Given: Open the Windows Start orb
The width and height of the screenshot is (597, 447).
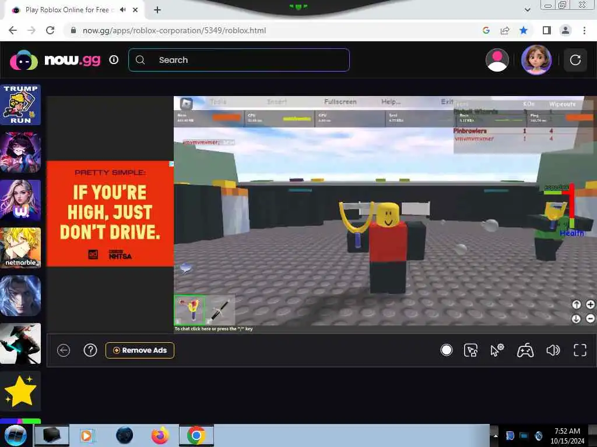Looking at the screenshot, I should point(15,435).
